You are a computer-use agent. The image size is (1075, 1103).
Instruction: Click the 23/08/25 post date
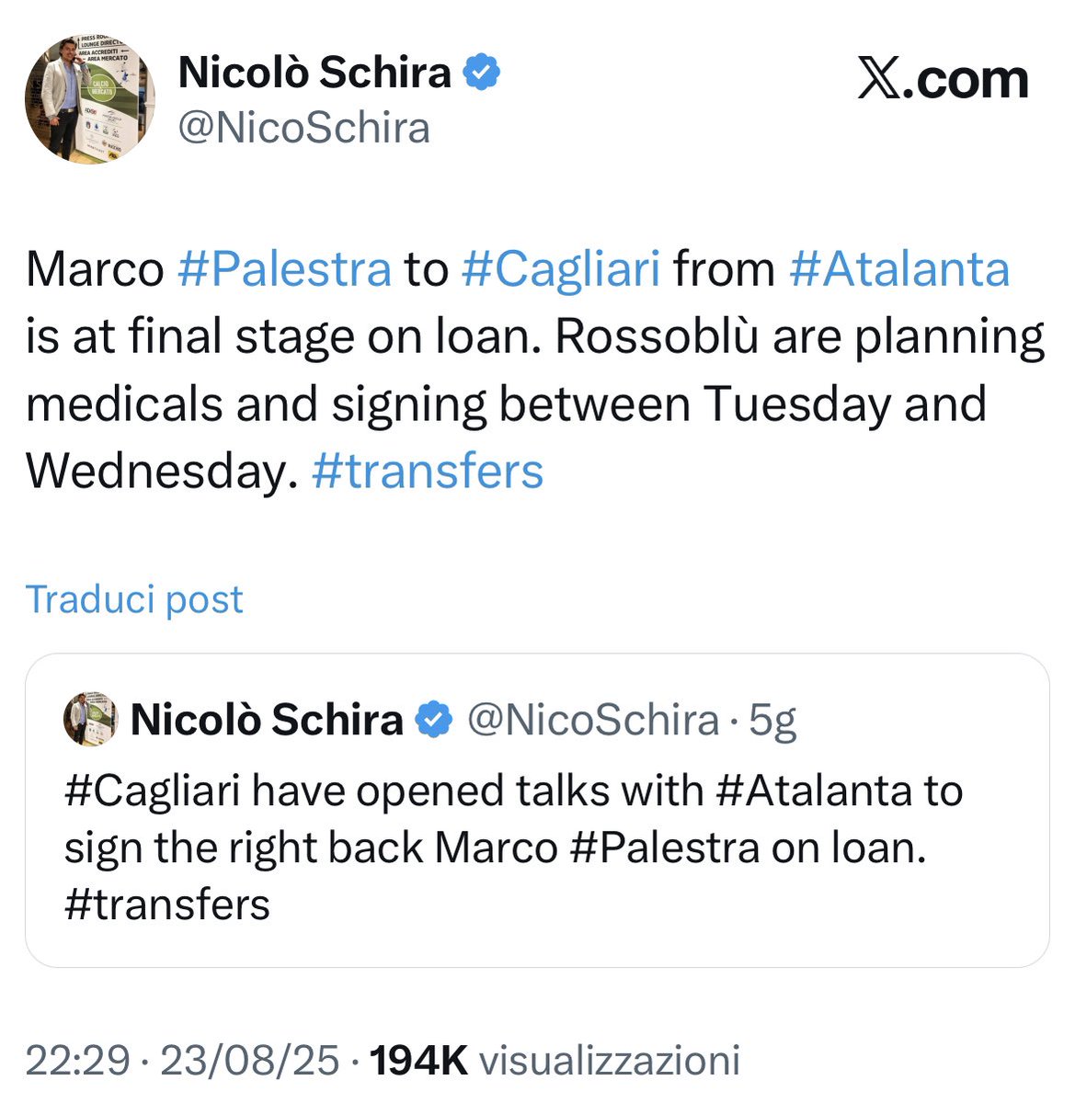(x=250, y=1060)
